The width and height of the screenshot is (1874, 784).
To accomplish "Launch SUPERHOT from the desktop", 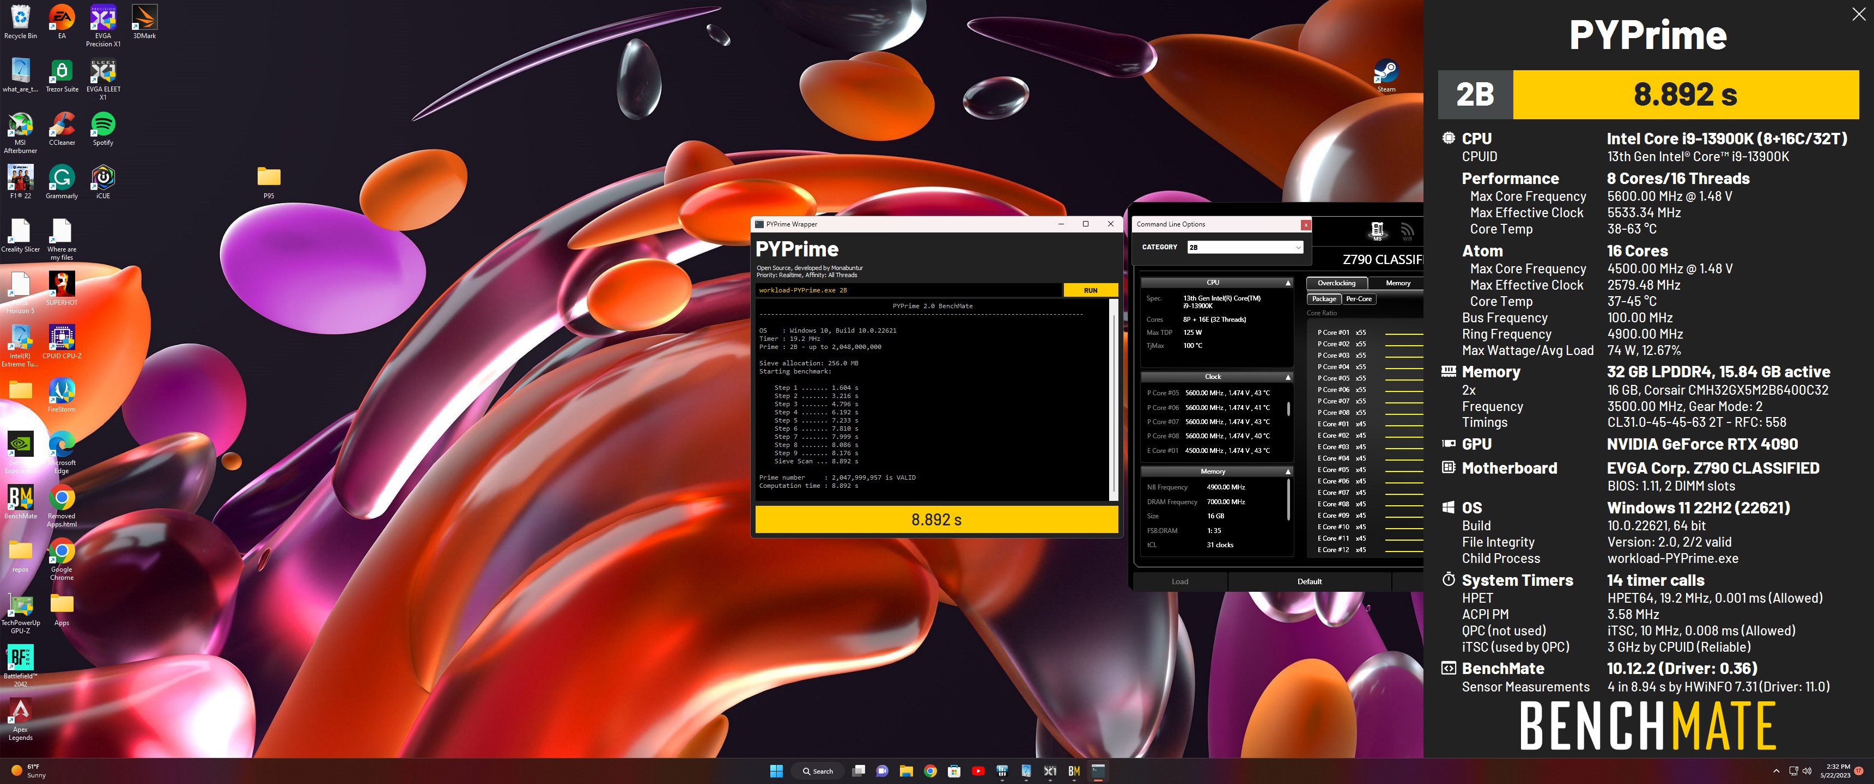I will click(x=62, y=288).
